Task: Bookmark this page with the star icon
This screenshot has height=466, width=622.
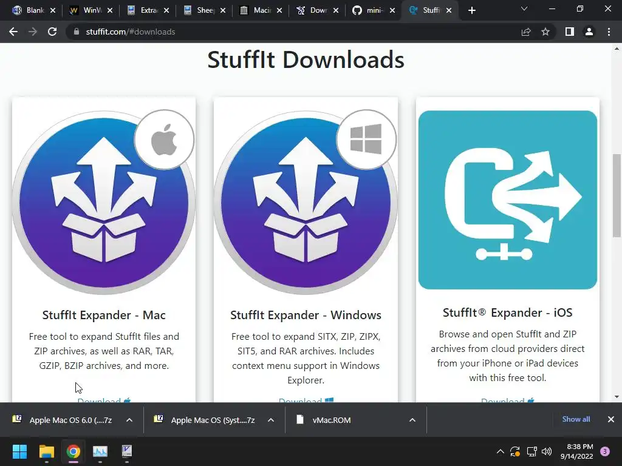Action: tap(545, 32)
